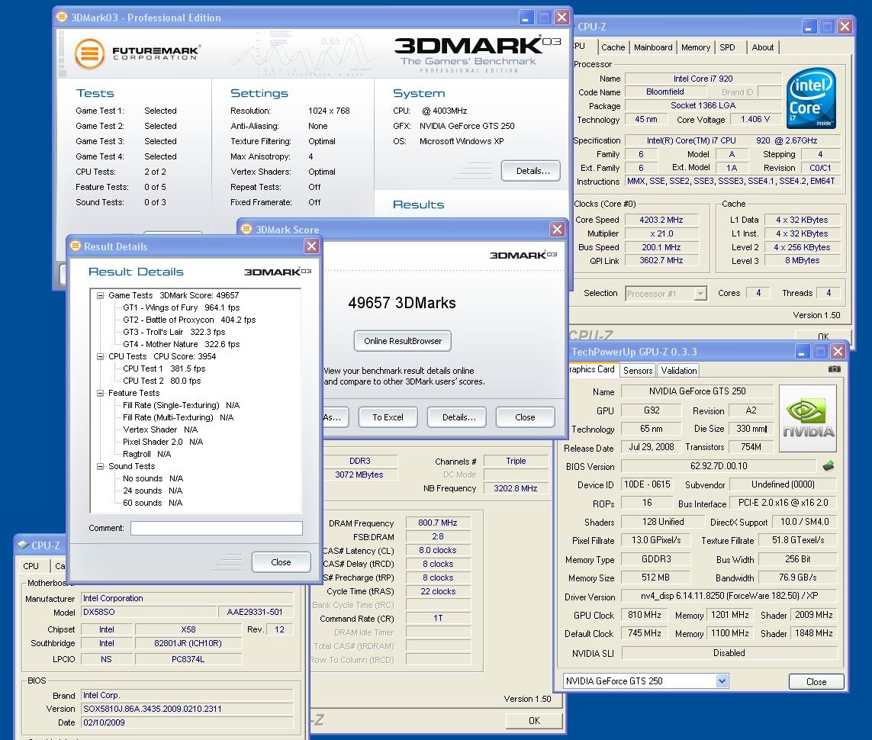Screen dimensions: 872x740
Task: Click the Comment input field
Action: [x=217, y=528]
